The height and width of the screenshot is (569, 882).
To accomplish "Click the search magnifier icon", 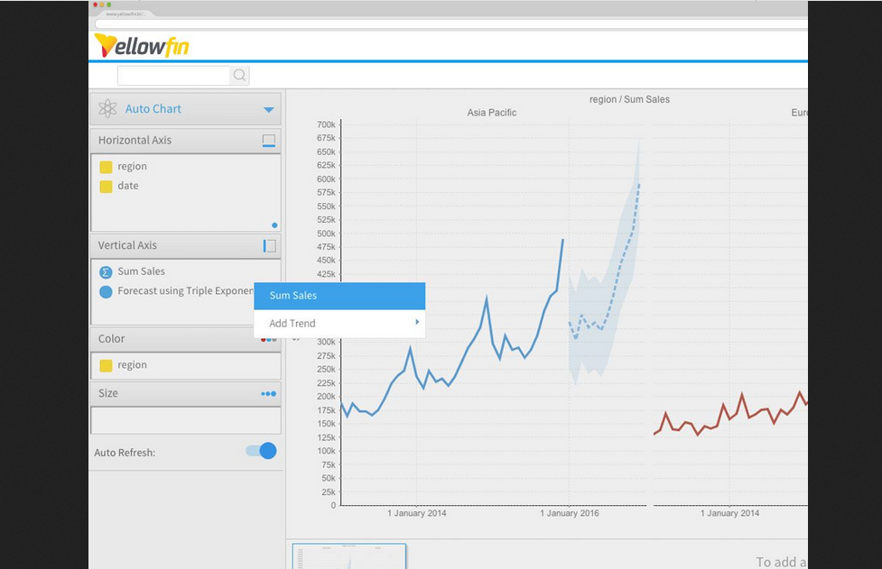I will (239, 76).
